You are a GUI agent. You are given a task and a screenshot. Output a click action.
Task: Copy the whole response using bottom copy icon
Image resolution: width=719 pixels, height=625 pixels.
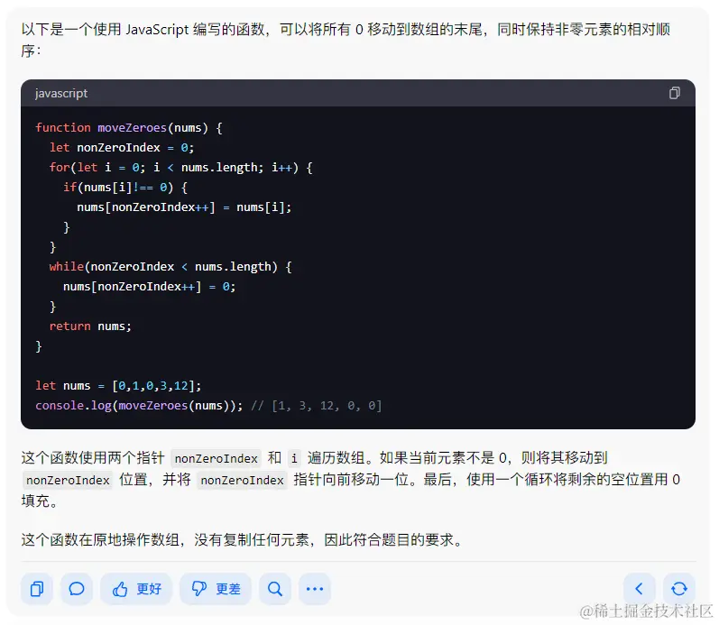click(x=37, y=588)
